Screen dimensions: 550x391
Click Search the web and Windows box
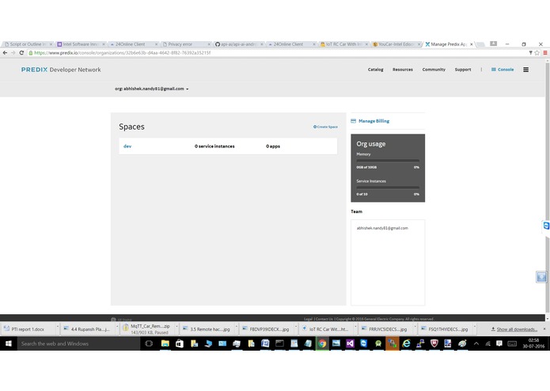click(78, 344)
